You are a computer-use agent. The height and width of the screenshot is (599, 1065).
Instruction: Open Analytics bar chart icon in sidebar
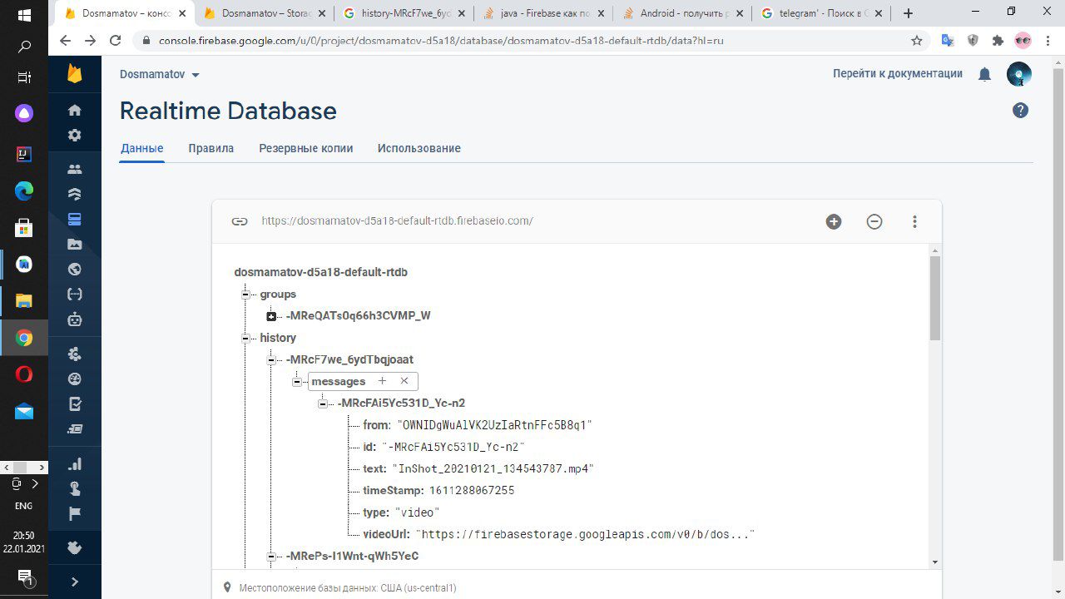(75, 464)
